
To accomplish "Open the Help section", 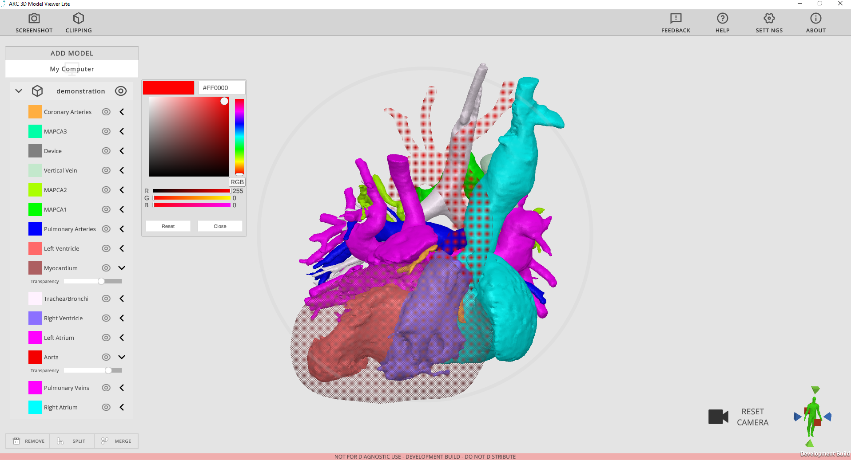I will (x=722, y=22).
